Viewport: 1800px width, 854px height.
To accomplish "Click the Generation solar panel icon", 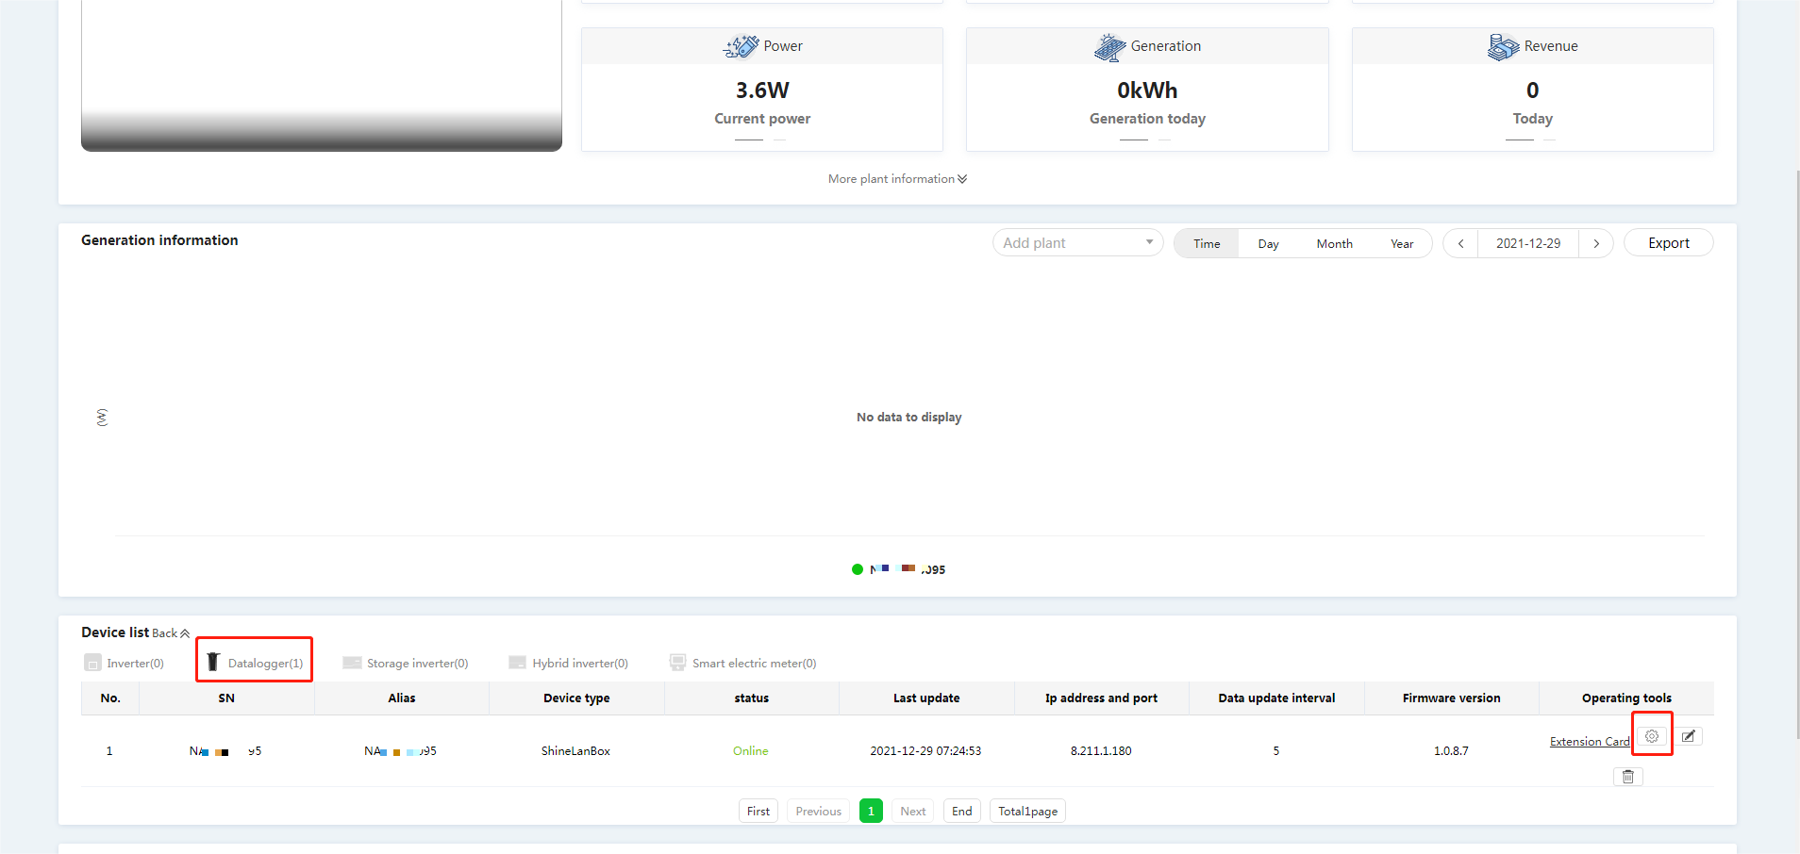I will click(x=1109, y=46).
